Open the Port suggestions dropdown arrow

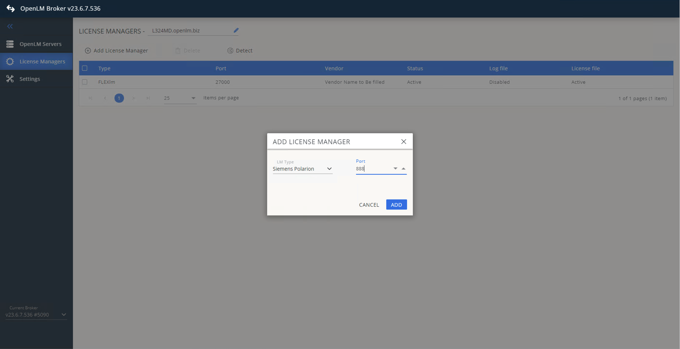coord(395,168)
